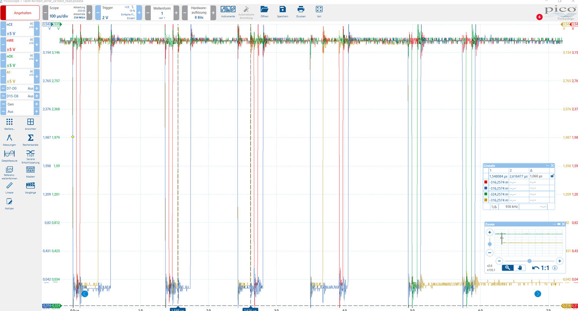The image size is (578, 311).
Task: Decrease Hardware-auflösung with minus
Action: pyautogui.click(x=184, y=13)
